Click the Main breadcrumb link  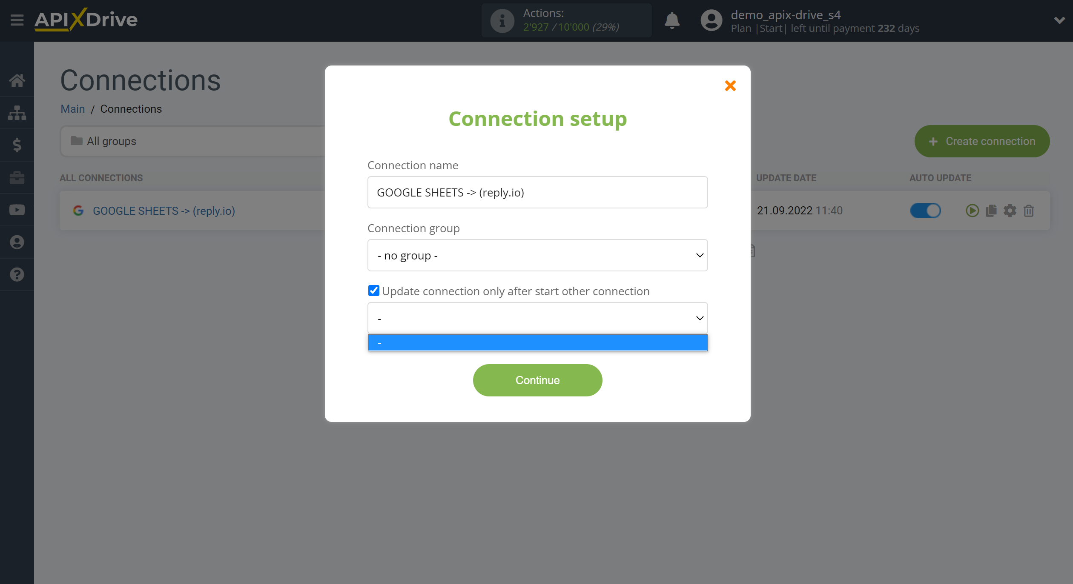click(x=73, y=108)
